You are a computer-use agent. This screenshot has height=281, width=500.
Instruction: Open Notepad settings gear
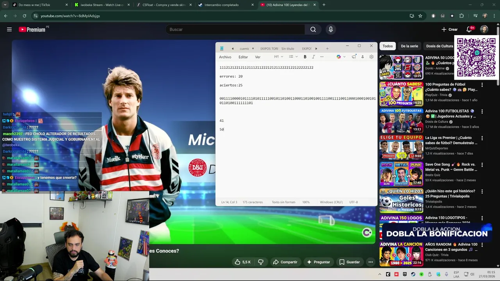371,57
